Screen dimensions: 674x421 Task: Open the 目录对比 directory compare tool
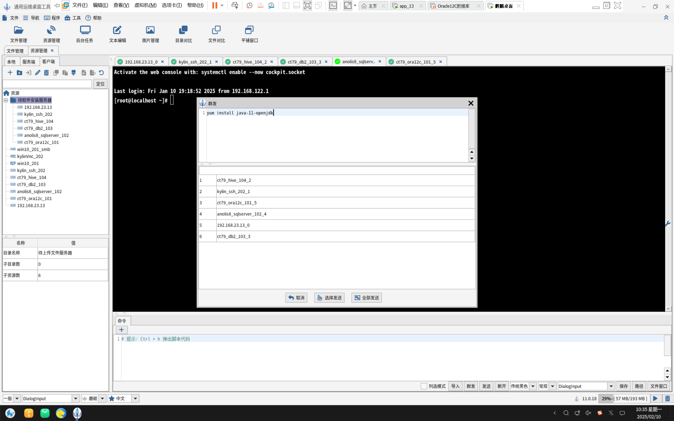183,34
